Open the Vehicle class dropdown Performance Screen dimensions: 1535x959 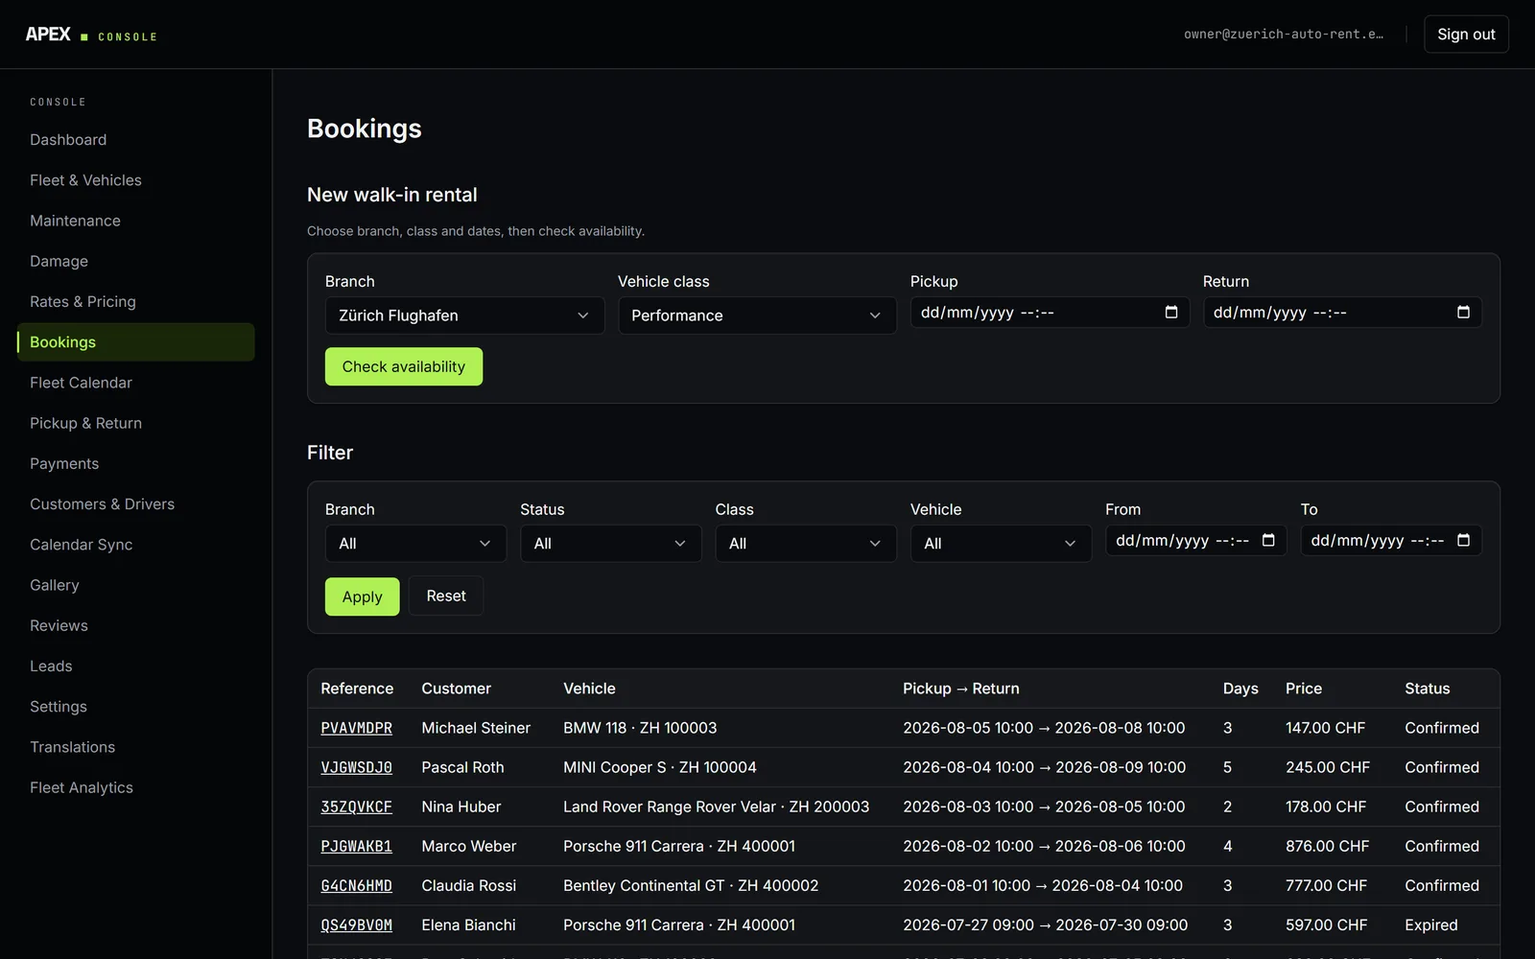(757, 316)
